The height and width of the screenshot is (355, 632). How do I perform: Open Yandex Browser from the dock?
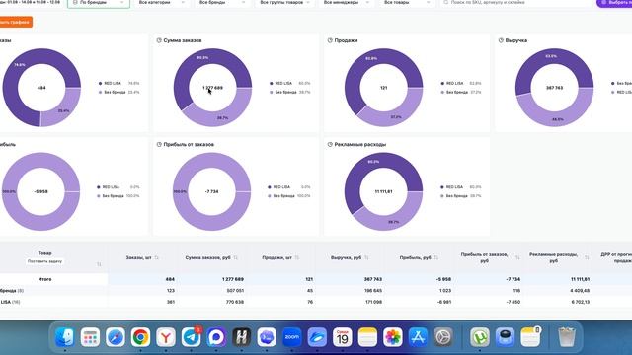tap(166, 337)
